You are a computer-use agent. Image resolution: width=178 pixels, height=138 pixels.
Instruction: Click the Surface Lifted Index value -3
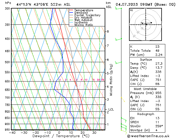pos(158,76)
